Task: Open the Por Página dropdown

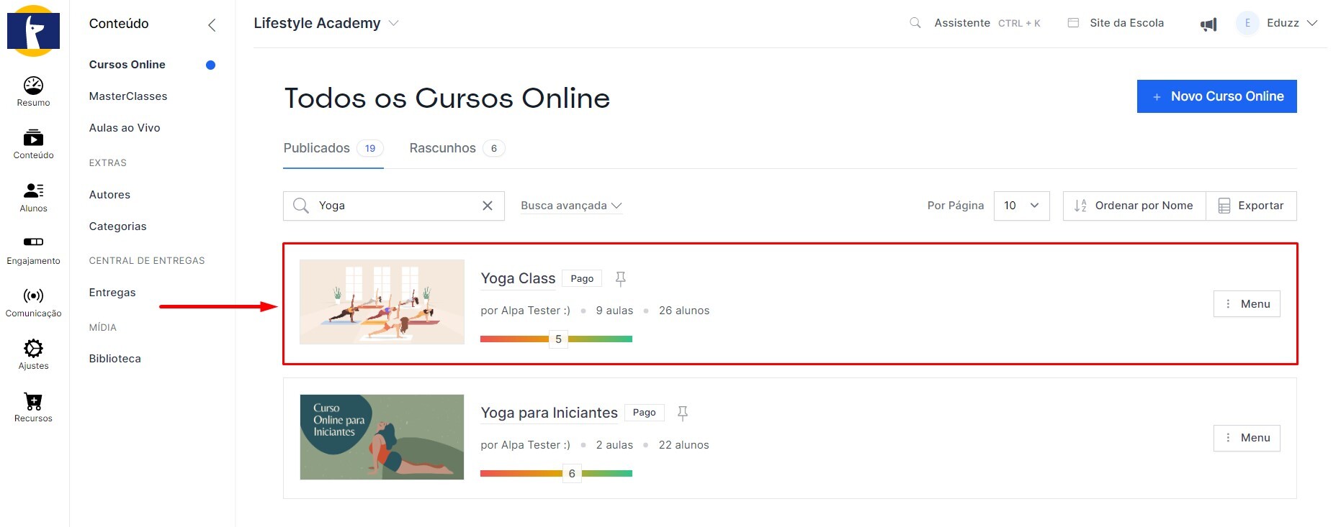Action: tap(1021, 206)
